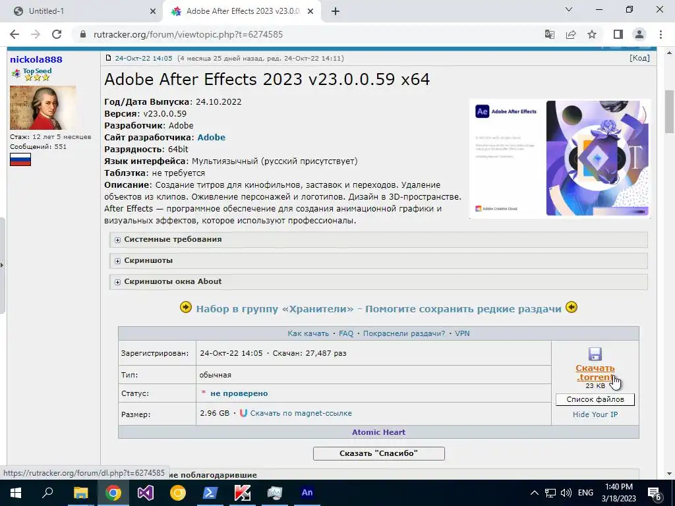Open the browser side panel
The height and width of the screenshot is (506, 675).
pyautogui.click(x=618, y=34)
